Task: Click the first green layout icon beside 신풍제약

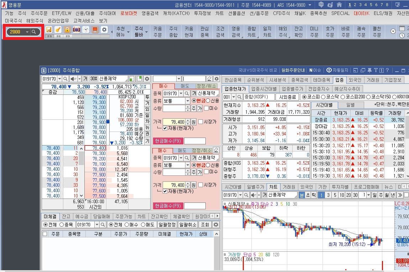Action: [x=132, y=79]
